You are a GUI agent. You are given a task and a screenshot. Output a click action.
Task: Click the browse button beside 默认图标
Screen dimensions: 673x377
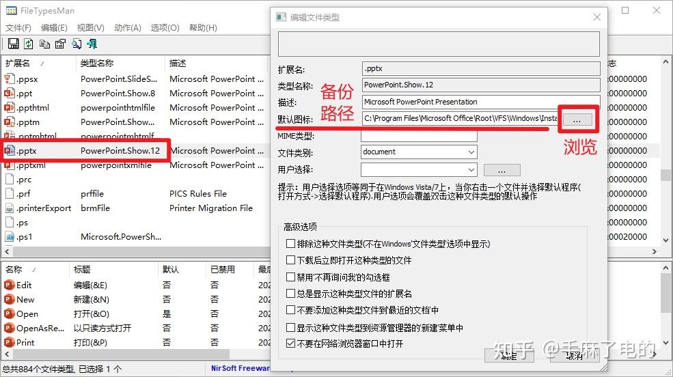point(577,120)
